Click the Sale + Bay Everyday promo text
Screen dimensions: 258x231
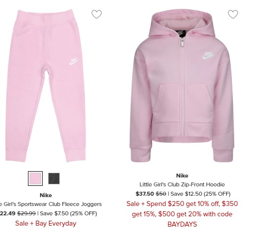pos(46,224)
